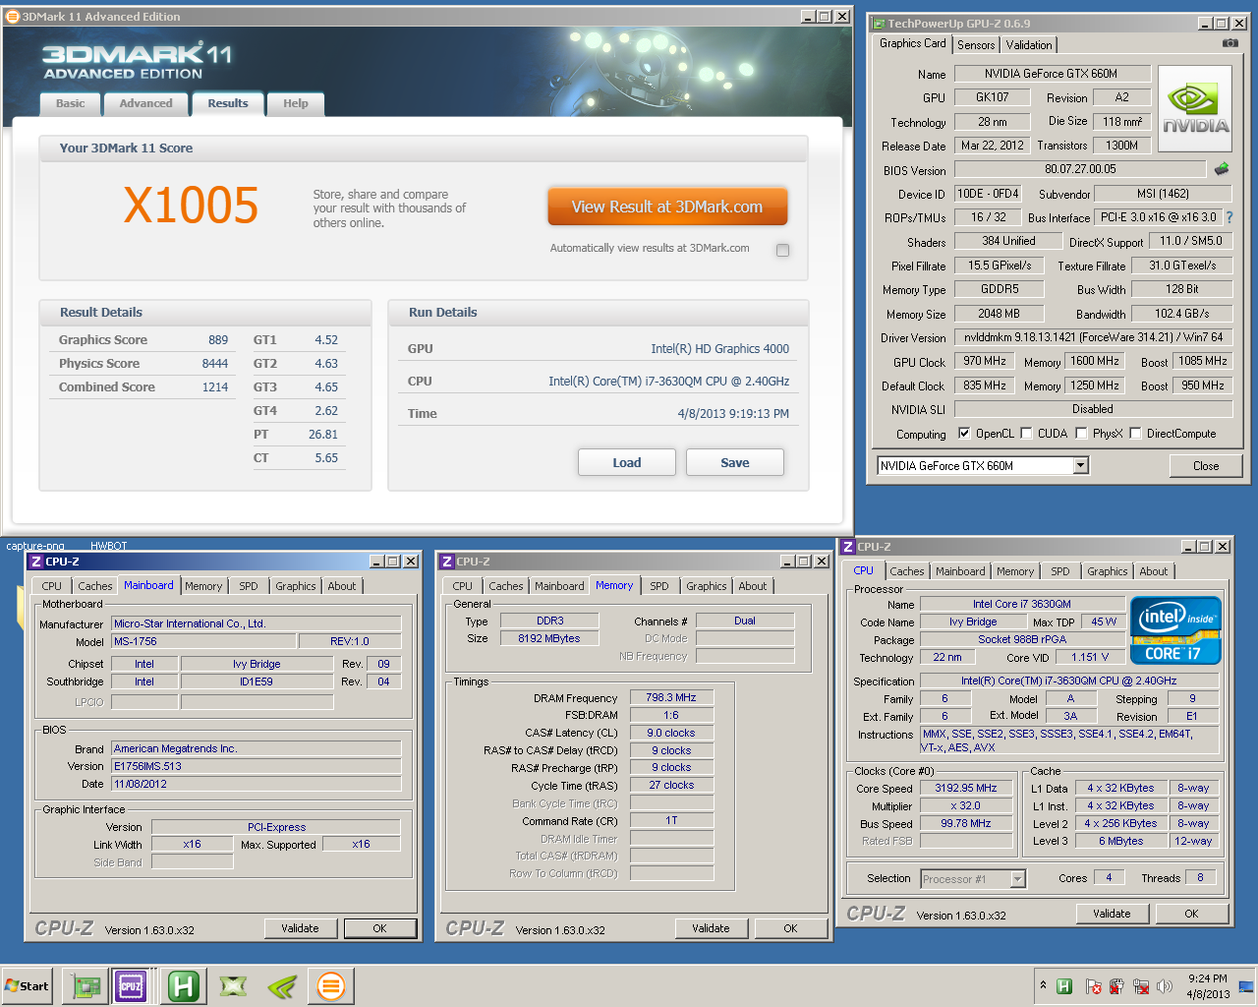Image resolution: width=1258 pixels, height=1007 pixels.
Task: Click the Save button in Run Details
Action: point(735,462)
